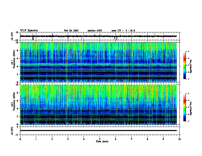The image size is (202, 156).
Task: Click the '6' minute tick label on time axis
Action: point(116,139)
